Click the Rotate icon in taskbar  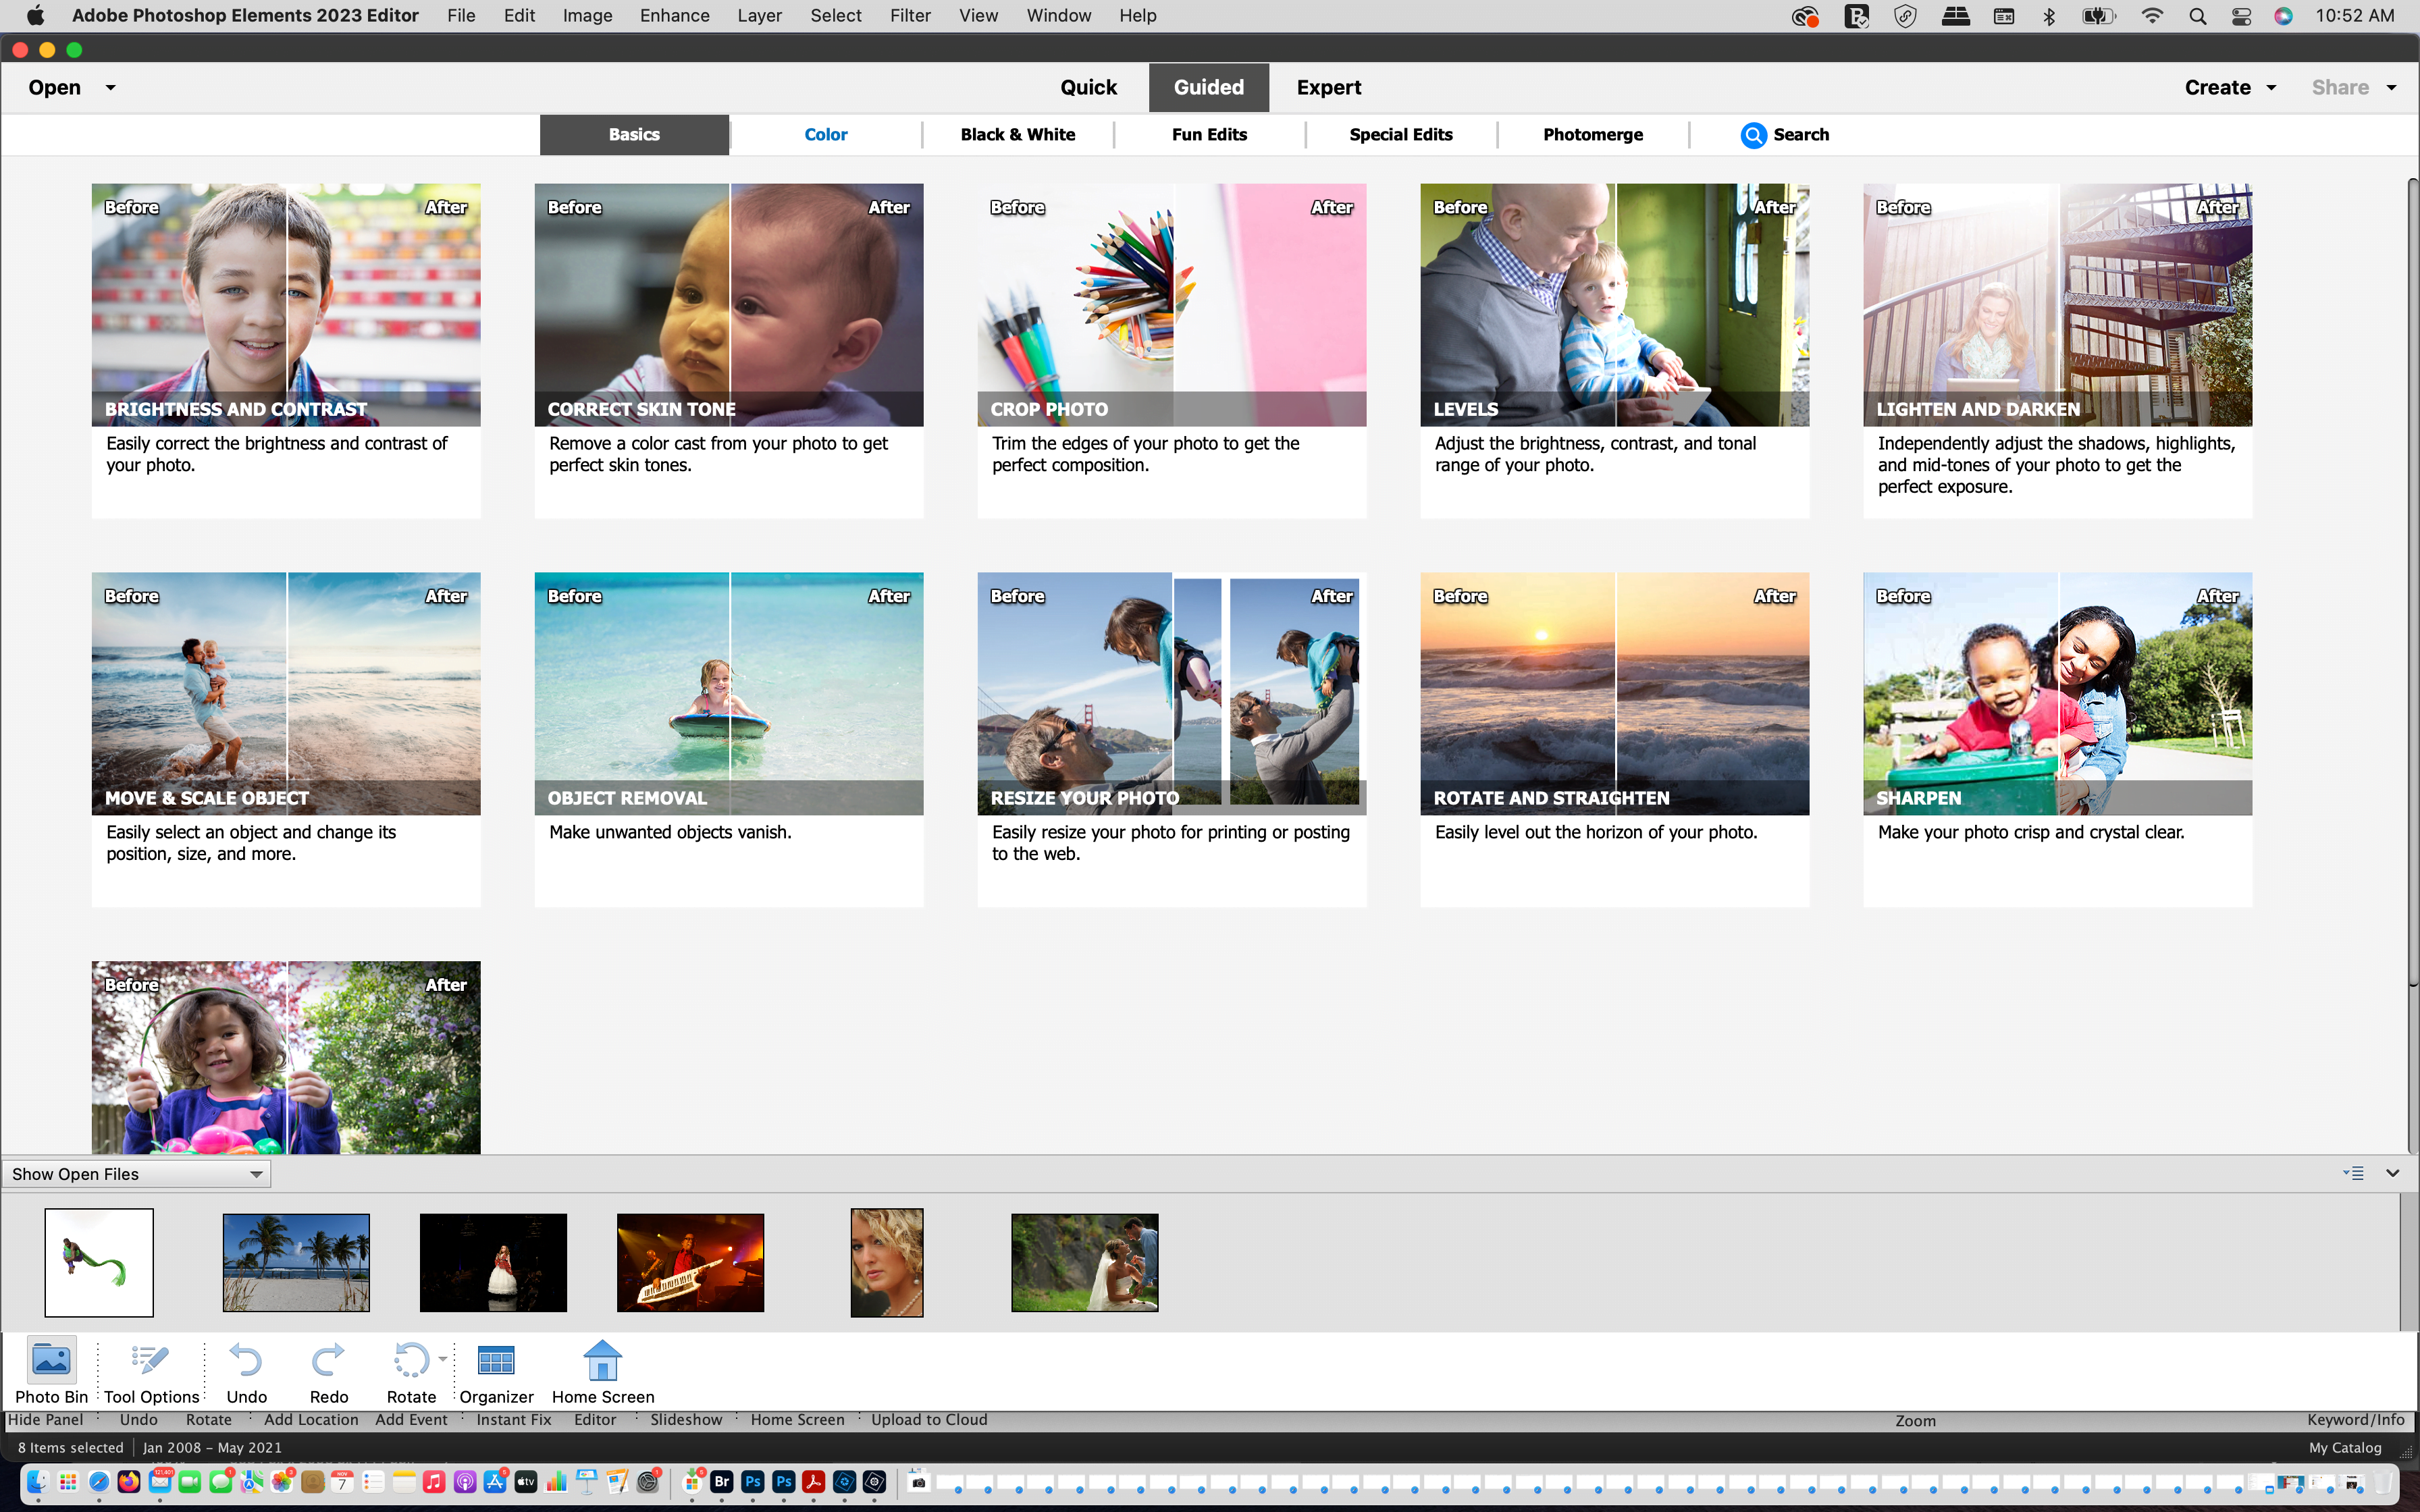point(410,1360)
